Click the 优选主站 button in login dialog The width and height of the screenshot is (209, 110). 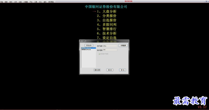click(89, 46)
